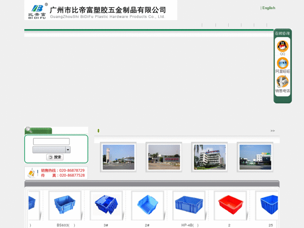Image resolution: width=304 pixels, height=228 pixels.
Task: Switch site language to English
Action: pyautogui.click(x=268, y=8)
